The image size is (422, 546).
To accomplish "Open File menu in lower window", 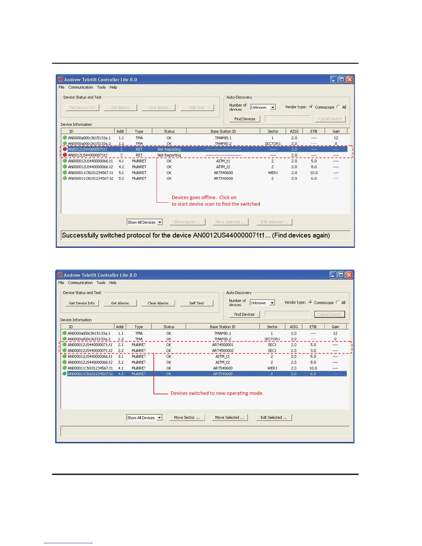I will [61, 283].
